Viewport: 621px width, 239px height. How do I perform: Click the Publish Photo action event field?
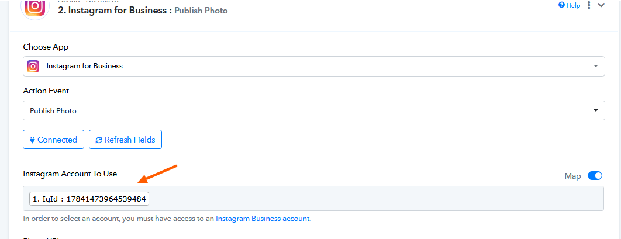click(x=292, y=110)
